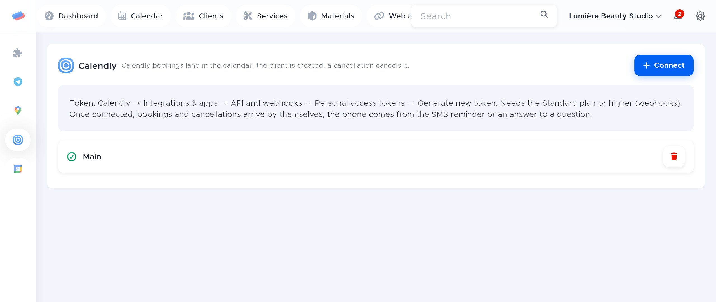Switch to the Clients tab

click(203, 16)
